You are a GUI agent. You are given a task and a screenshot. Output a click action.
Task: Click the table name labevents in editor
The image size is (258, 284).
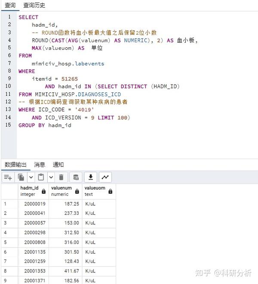(x=89, y=64)
